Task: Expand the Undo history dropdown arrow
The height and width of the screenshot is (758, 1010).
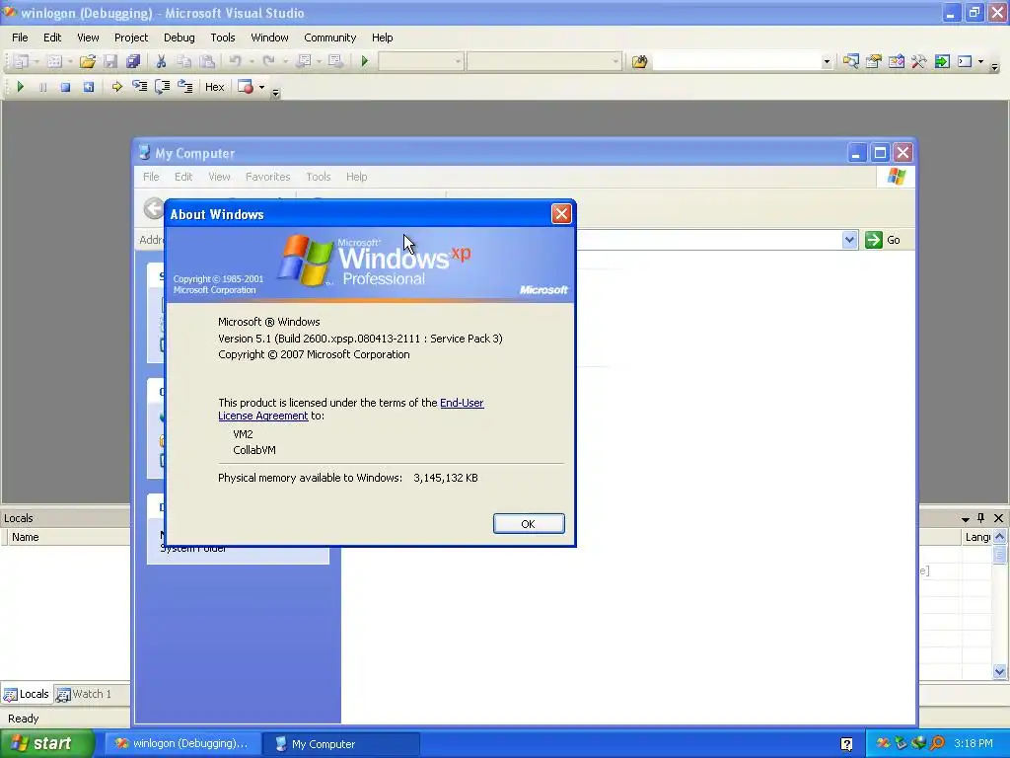Action: (252, 61)
